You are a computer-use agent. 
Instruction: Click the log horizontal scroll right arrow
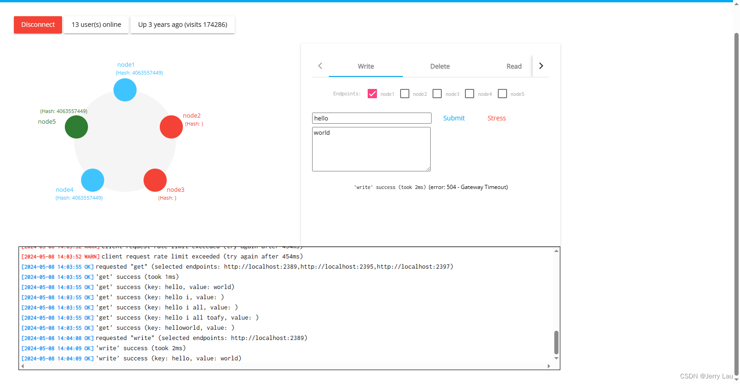(x=549, y=366)
